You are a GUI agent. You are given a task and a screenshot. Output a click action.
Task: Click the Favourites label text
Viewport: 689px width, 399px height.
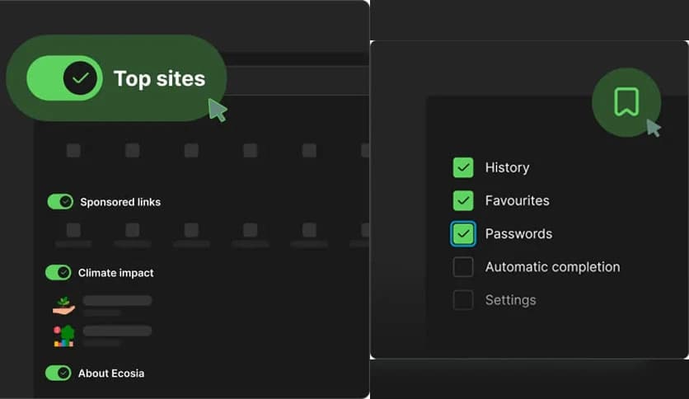tap(518, 200)
